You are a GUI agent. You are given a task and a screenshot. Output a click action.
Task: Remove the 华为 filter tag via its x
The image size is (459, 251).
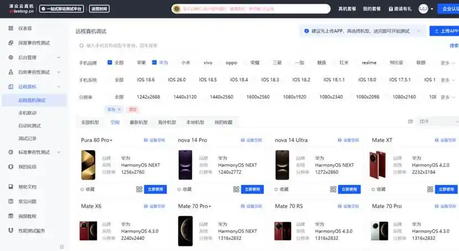pos(119,109)
